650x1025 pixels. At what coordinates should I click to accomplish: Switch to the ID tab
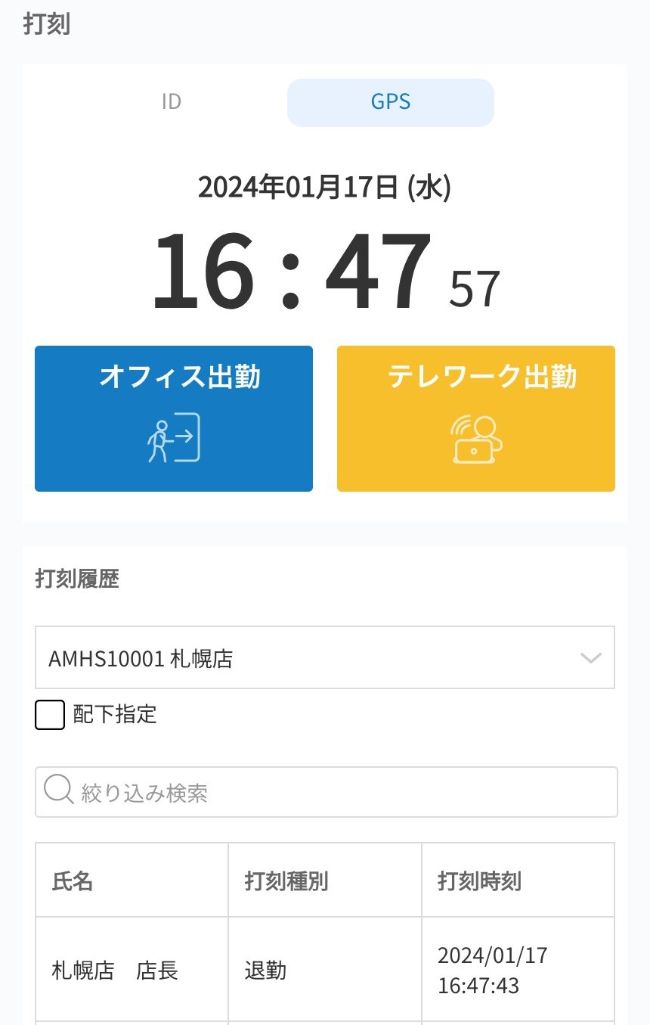coord(172,102)
